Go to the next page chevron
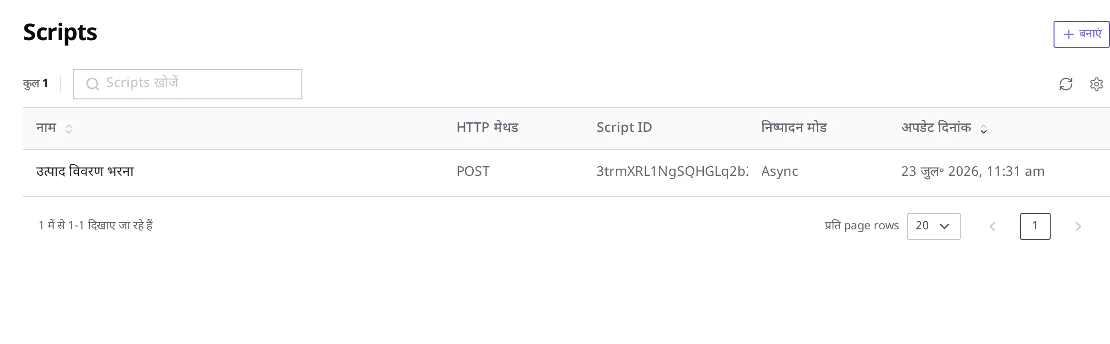This screenshot has width=1110, height=344. 1078,226
